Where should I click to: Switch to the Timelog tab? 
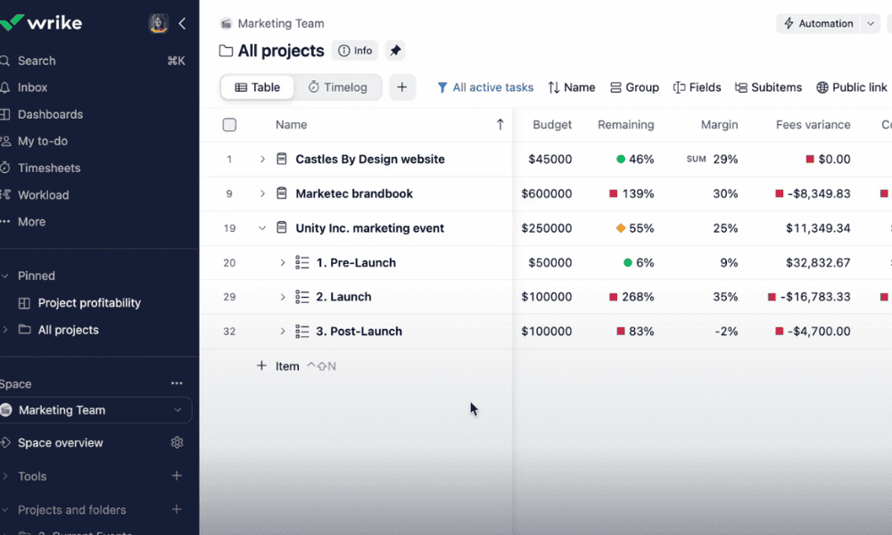tap(338, 87)
